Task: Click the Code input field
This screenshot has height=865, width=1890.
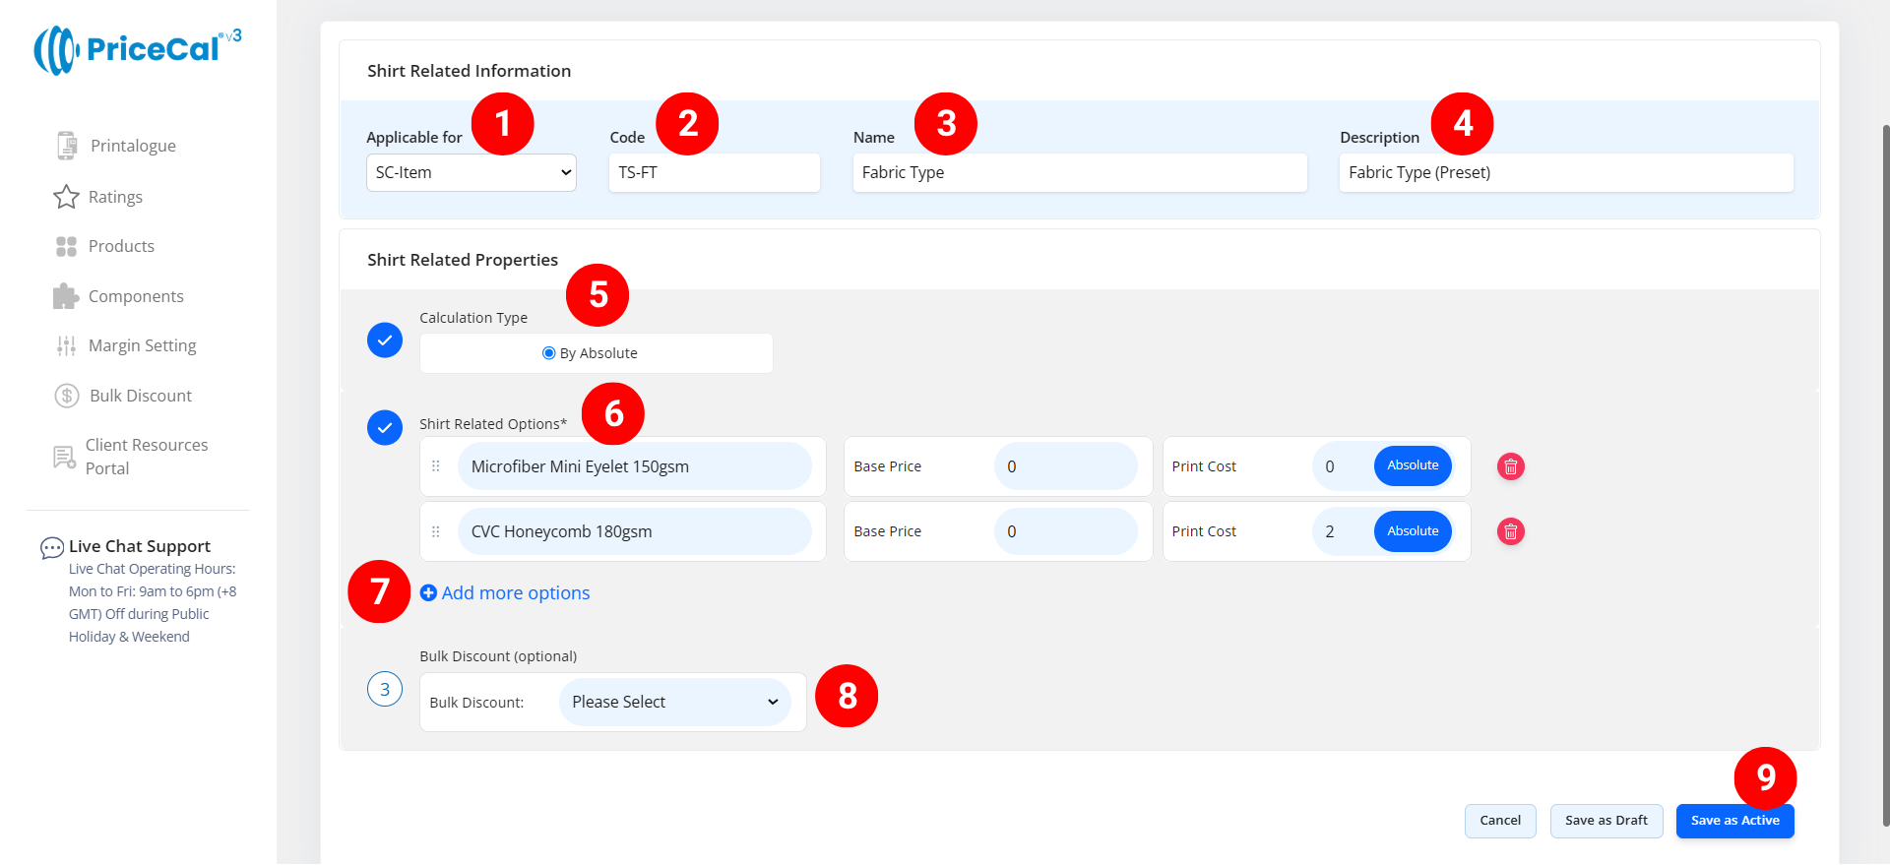Action: [714, 173]
